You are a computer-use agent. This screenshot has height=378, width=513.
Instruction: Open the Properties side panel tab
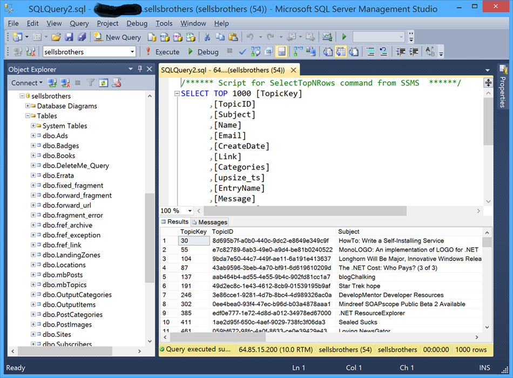click(x=503, y=87)
